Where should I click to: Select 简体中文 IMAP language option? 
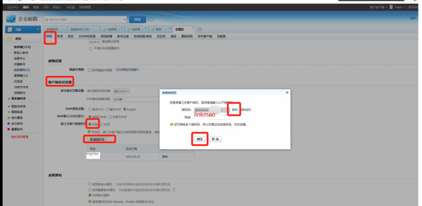tap(90, 109)
